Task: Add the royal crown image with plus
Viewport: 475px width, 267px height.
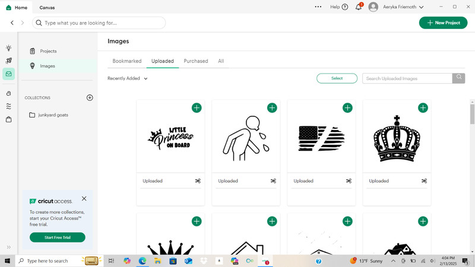Action: [x=423, y=108]
